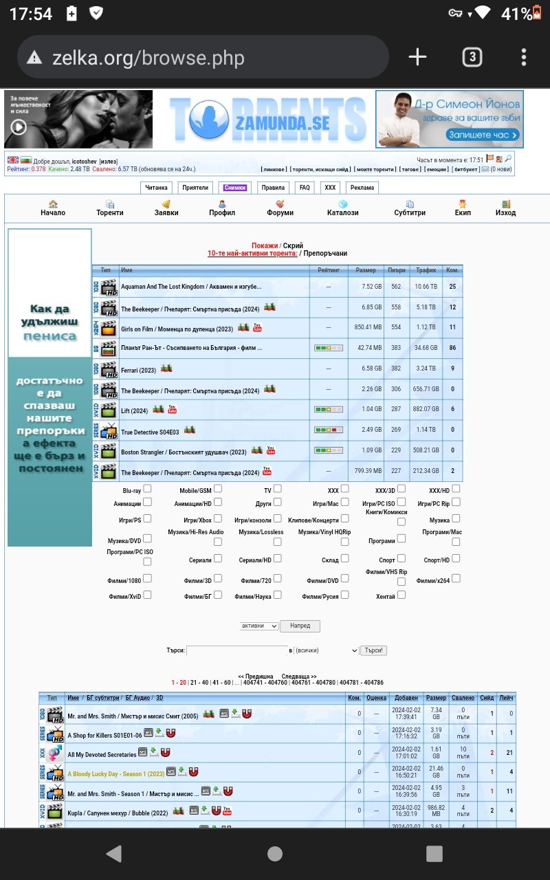Click the download arrow icon for A Shop for Killers
The image size is (550, 880).
[x=159, y=734]
